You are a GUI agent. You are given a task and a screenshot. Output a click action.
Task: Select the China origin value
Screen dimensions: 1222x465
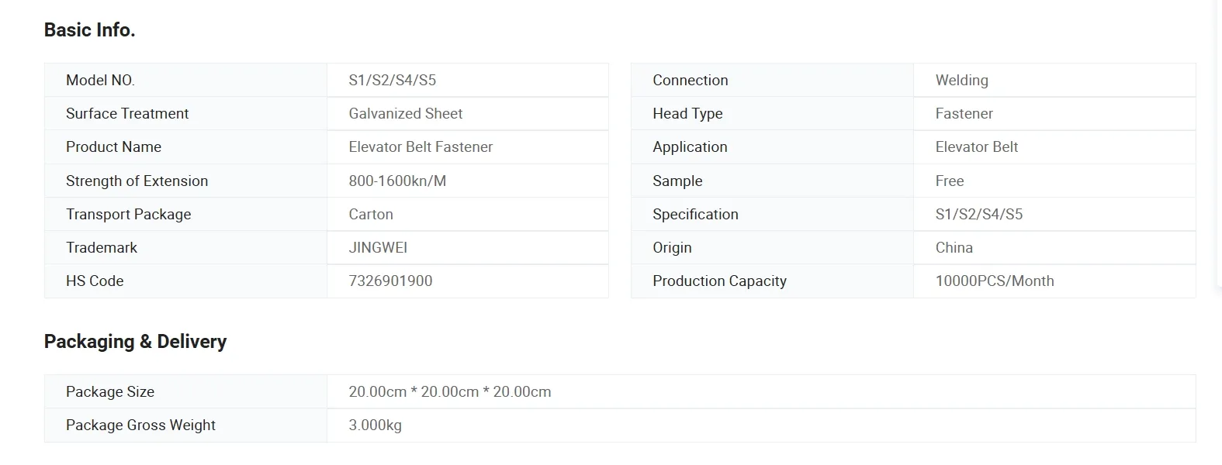[x=954, y=248]
